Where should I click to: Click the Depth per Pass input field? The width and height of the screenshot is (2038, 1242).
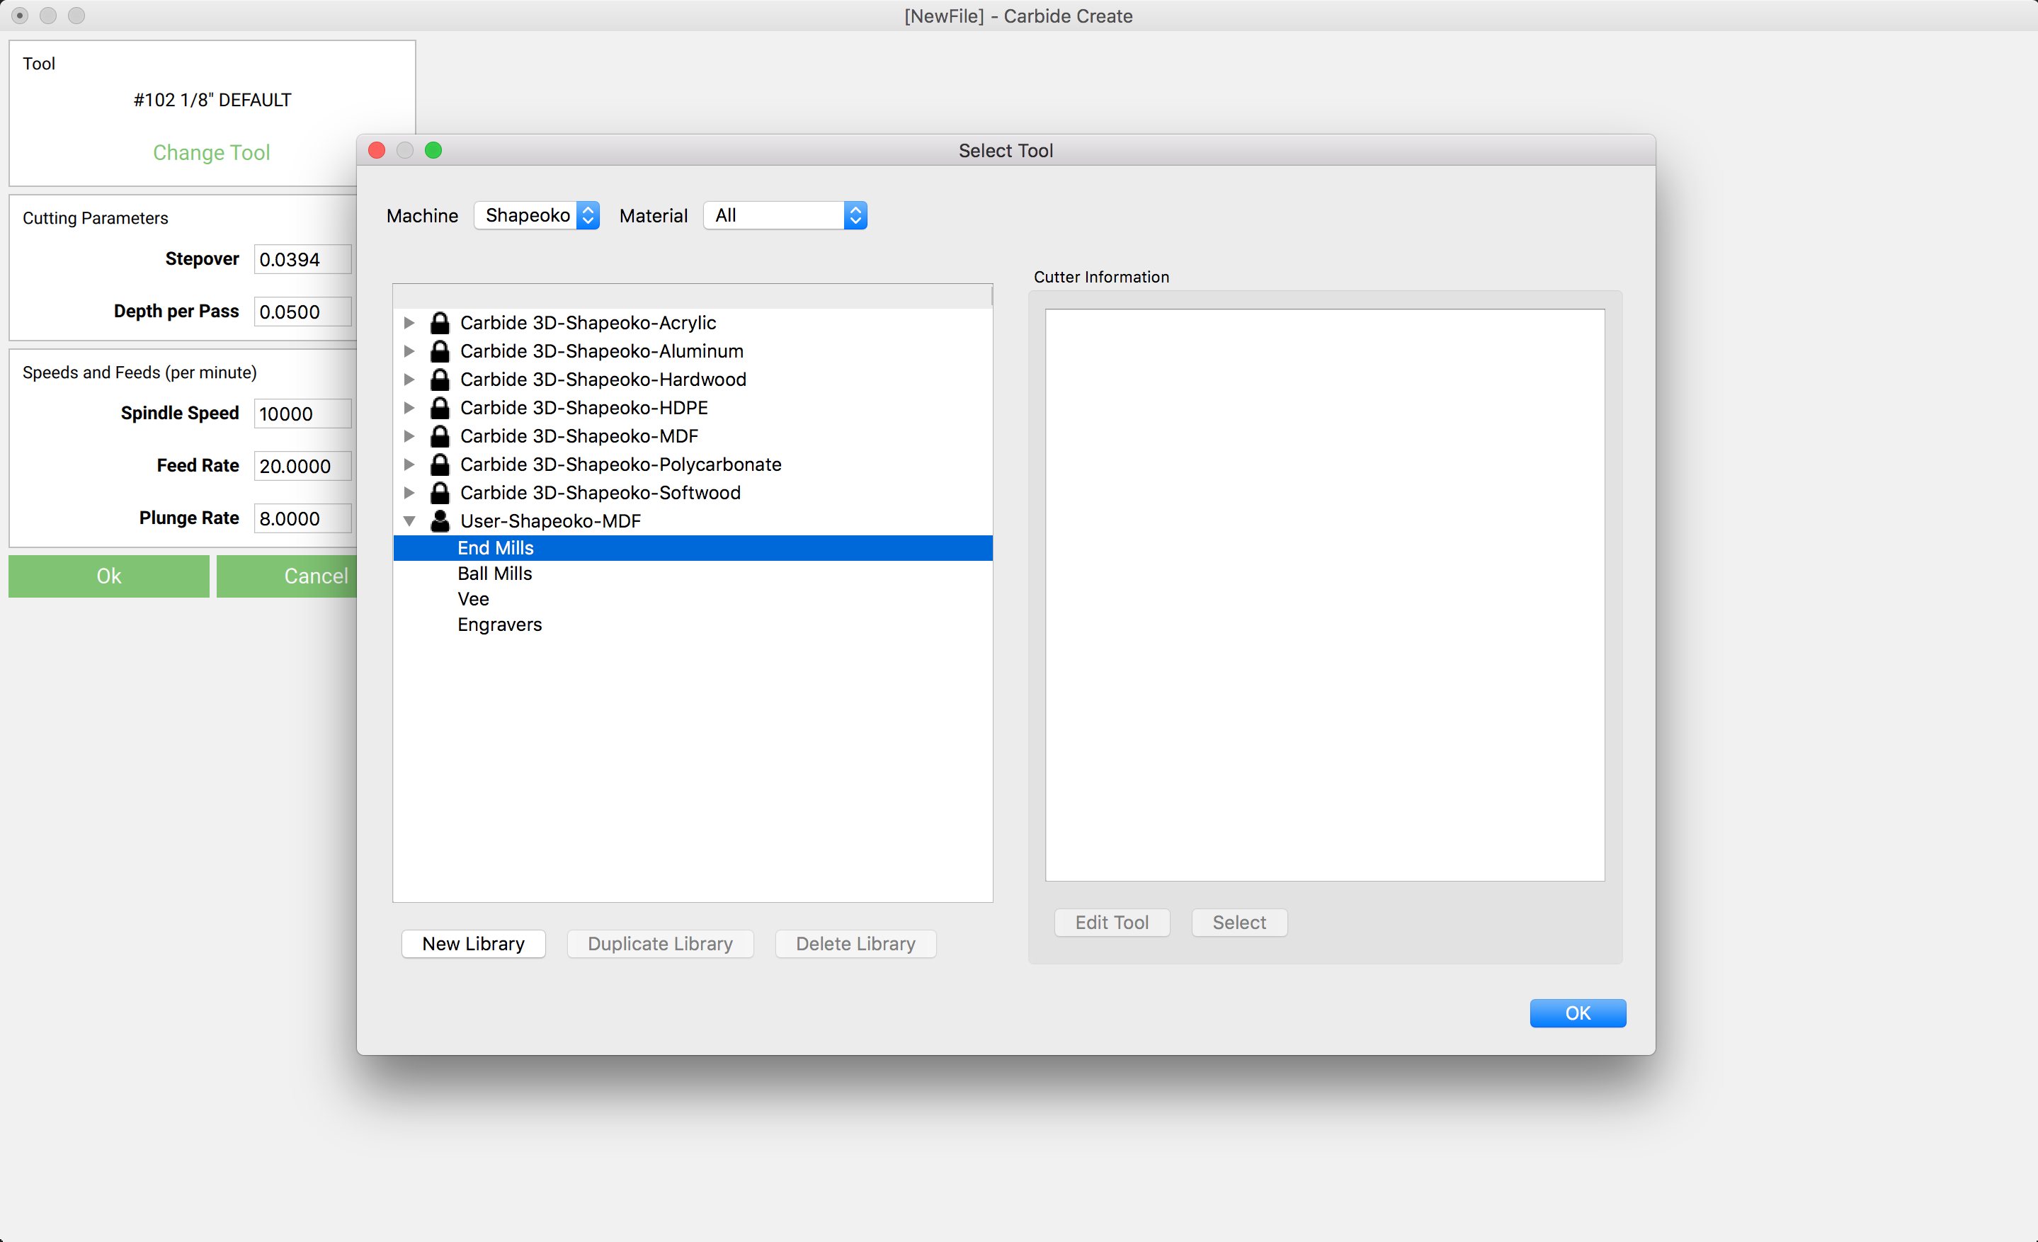[x=302, y=312]
